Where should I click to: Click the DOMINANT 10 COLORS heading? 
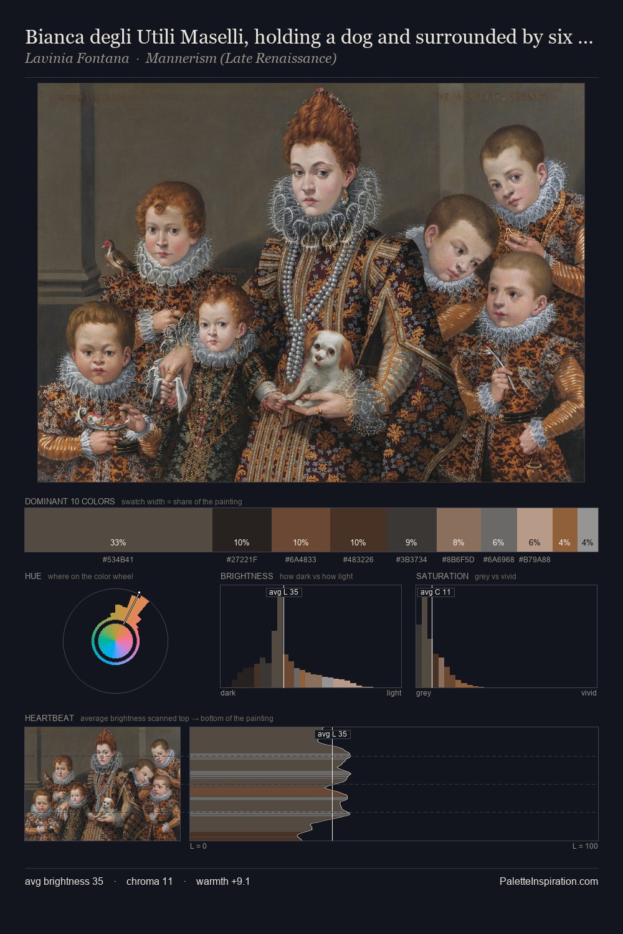pos(70,501)
